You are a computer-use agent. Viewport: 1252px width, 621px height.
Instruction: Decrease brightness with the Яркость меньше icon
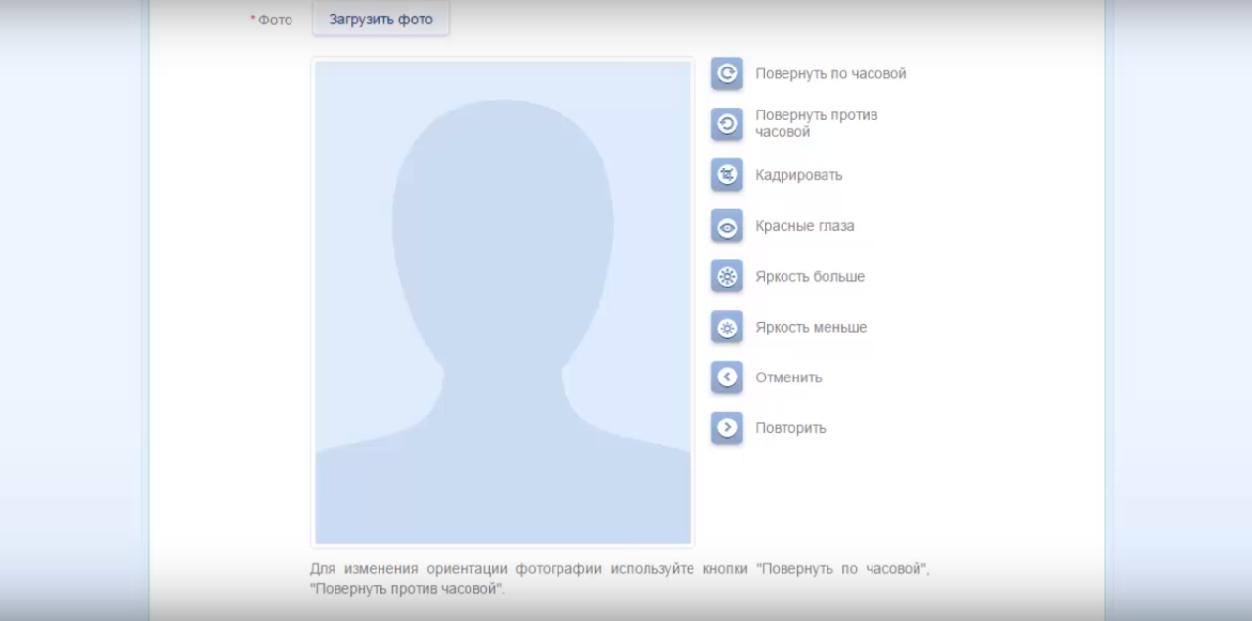[727, 328]
